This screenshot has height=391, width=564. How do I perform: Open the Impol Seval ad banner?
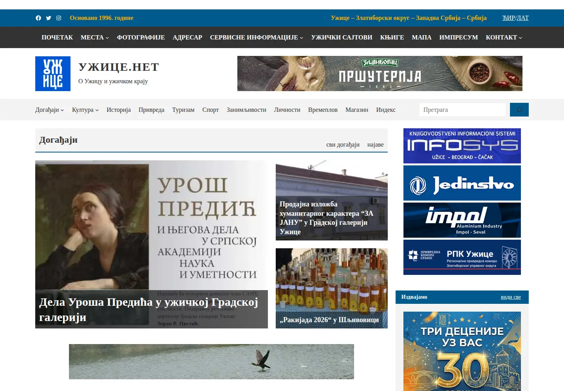point(462,220)
